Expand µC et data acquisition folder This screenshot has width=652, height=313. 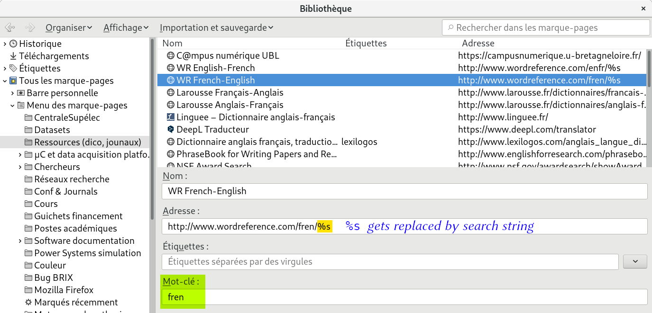tap(20, 154)
